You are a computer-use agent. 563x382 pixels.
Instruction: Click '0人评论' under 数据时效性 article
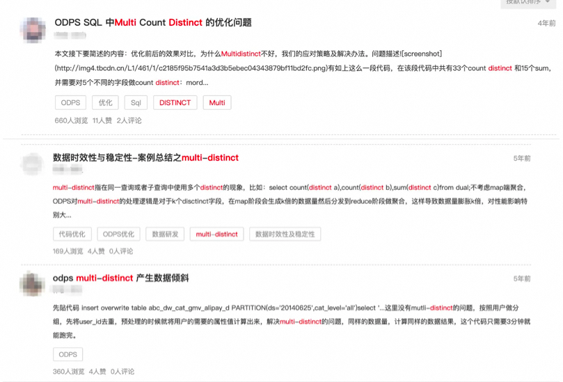(x=121, y=251)
